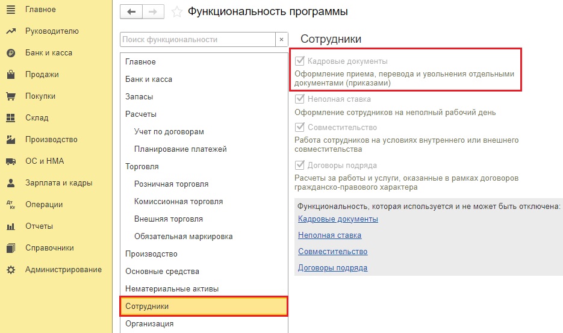Select Производство in the functionality list
Viewport: 563px width, 333px height.
point(204,254)
